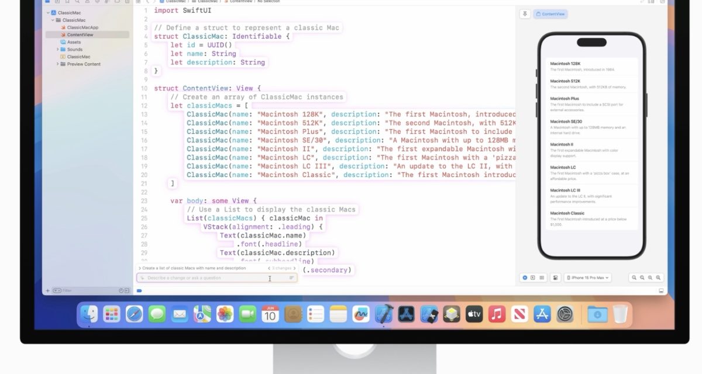Open the canvas device settings icon
702x374 pixels.
(x=555, y=278)
